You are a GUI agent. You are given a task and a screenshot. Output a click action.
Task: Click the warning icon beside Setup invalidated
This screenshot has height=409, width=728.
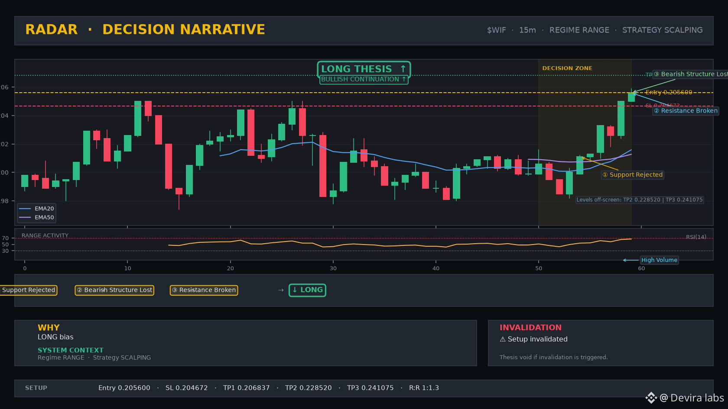tap(503, 339)
